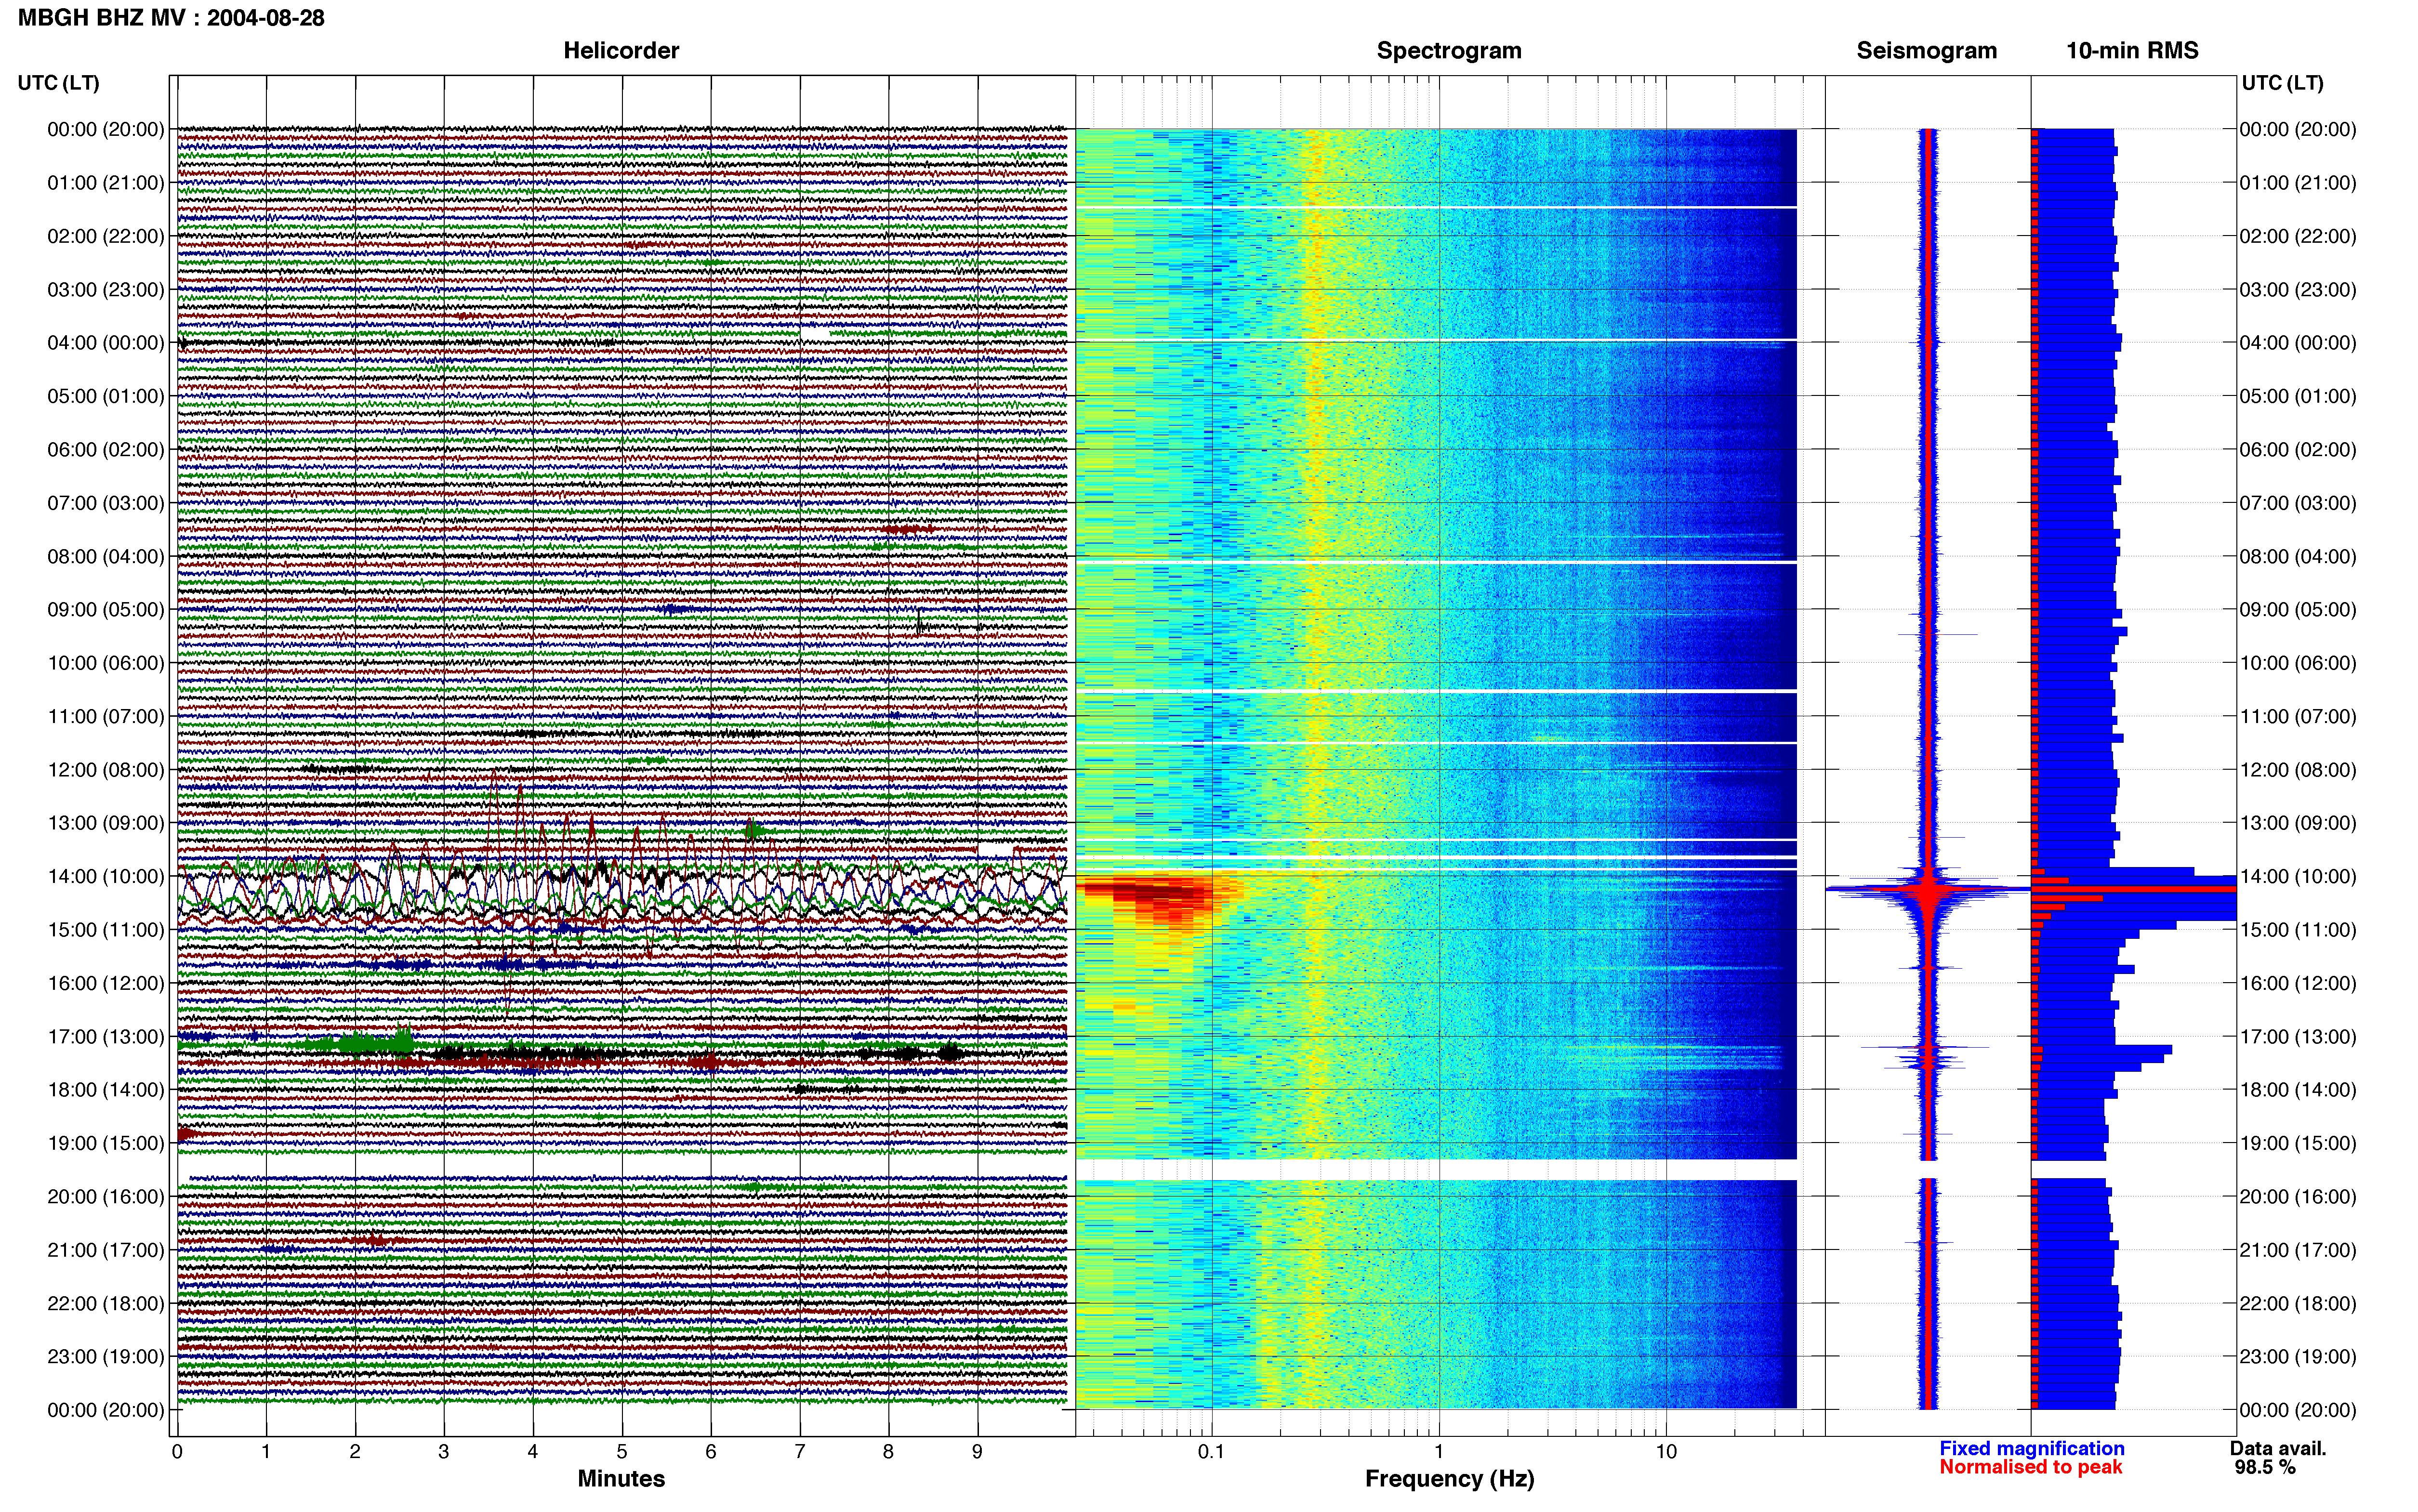The image size is (2418, 1512).
Task: Select the 'Spectrogram' panel heading
Action: [1449, 51]
